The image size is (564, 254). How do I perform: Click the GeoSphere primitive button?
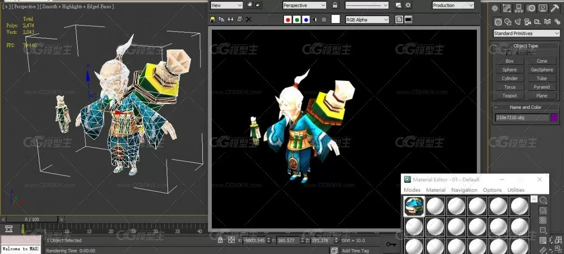pyautogui.click(x=542, y=69)
